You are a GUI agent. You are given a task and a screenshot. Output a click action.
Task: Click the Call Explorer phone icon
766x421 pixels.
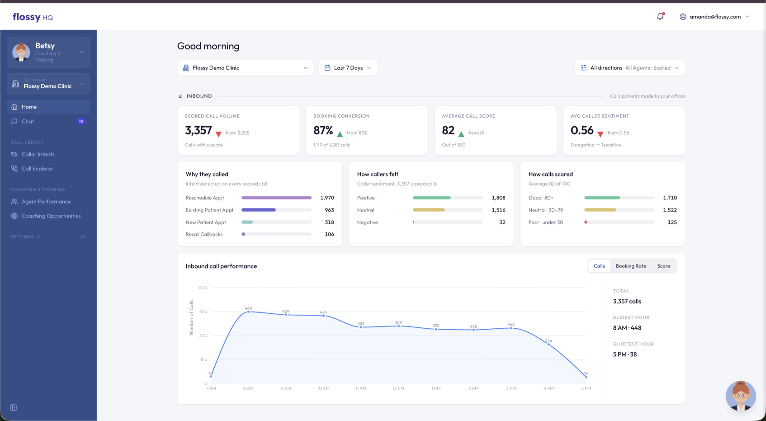pyautogui.click(x=14, y=169)
